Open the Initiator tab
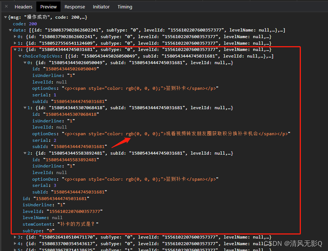 [101, 7]
